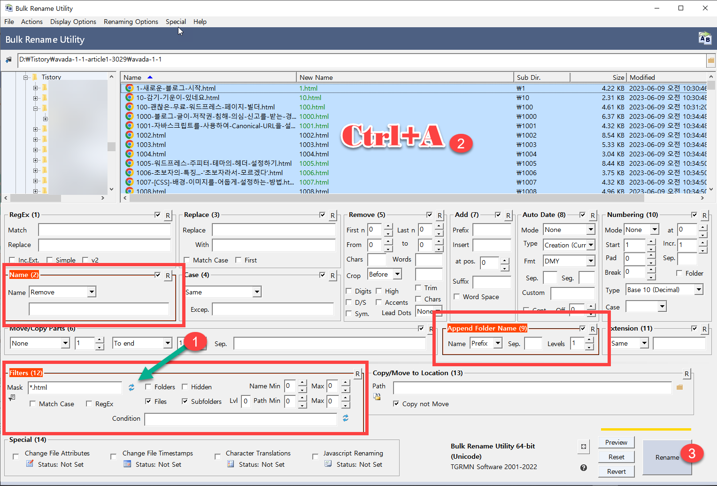Reset Replace (3) section with R button
Screen dimensions: 717x486
(x=332, y=216)
